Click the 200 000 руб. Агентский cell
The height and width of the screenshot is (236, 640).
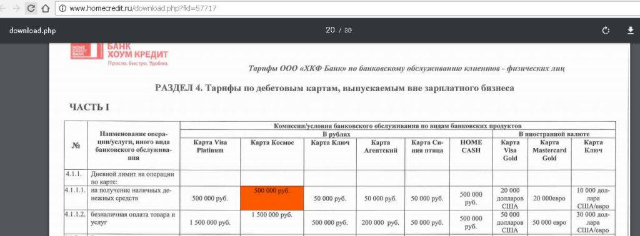[381, 222]
